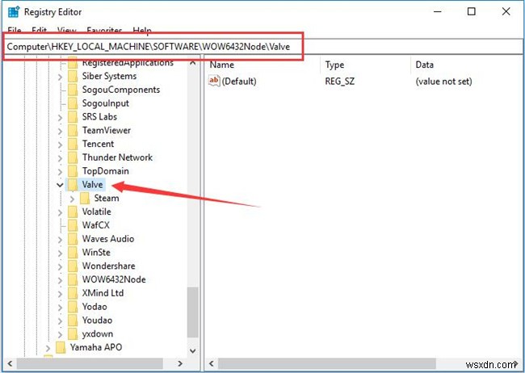The image size is (525, 373).
Task: Select the RegisteredApplications key
Action: click(128, 63)
